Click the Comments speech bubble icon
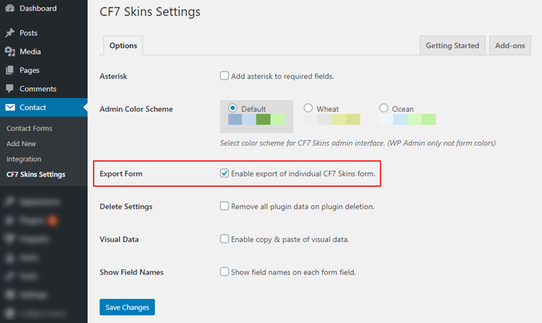 click(10, 89)
